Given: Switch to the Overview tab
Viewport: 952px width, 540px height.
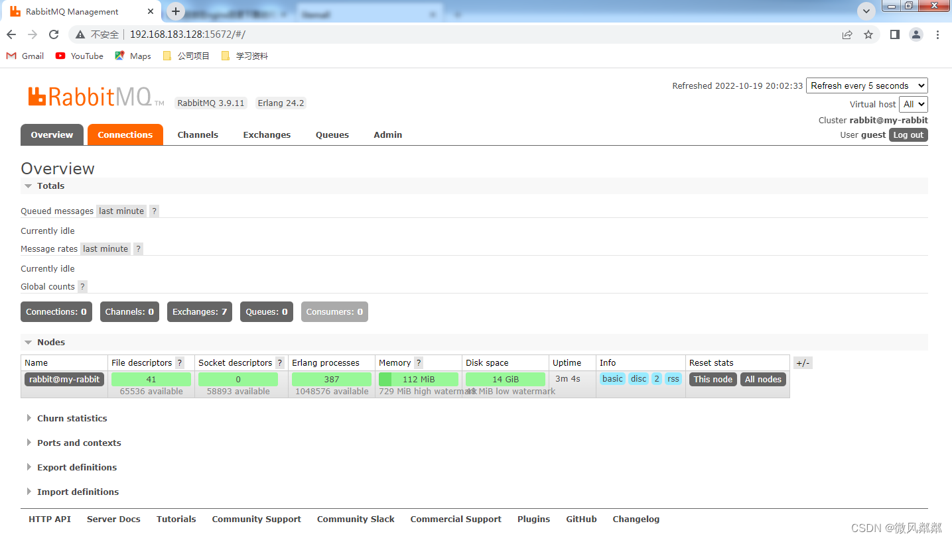Looking at the screenshot, I should coord(52,135).
